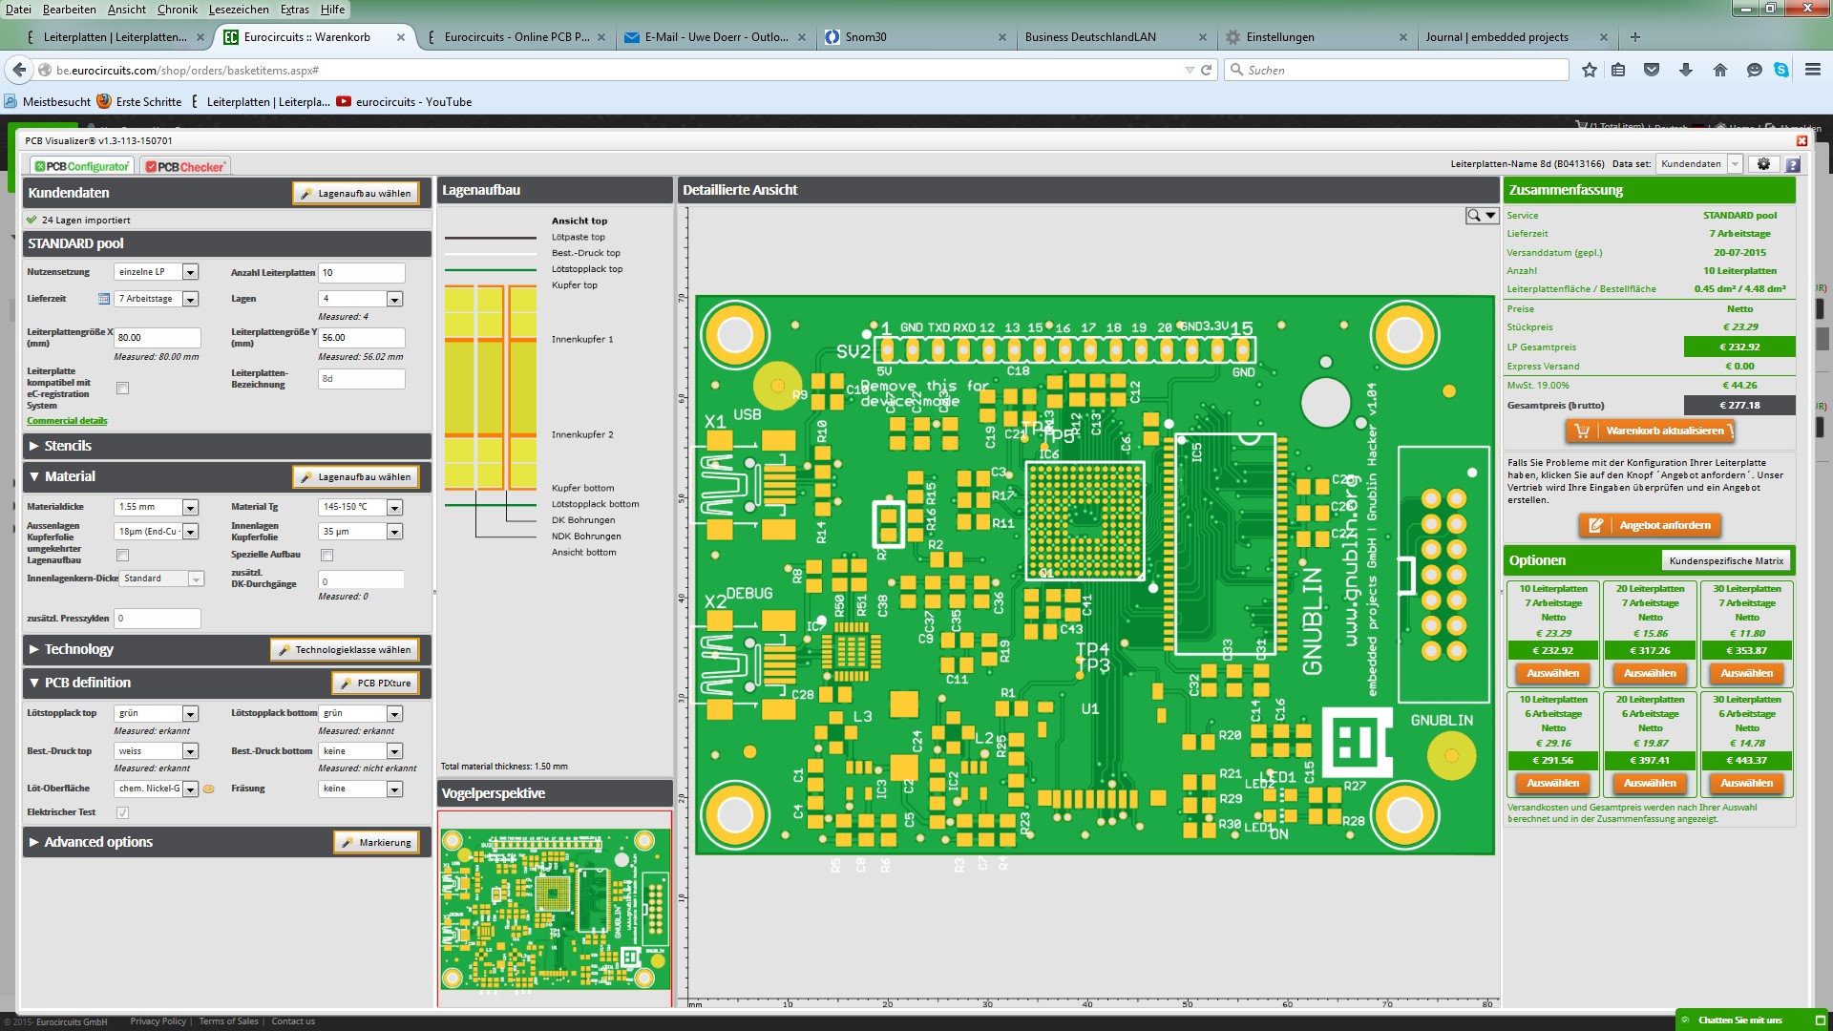This screenshot has height=1031, width=1833.
Task: Open the PCB Visualizer settings gear
Action: [x=1763, y=164]
